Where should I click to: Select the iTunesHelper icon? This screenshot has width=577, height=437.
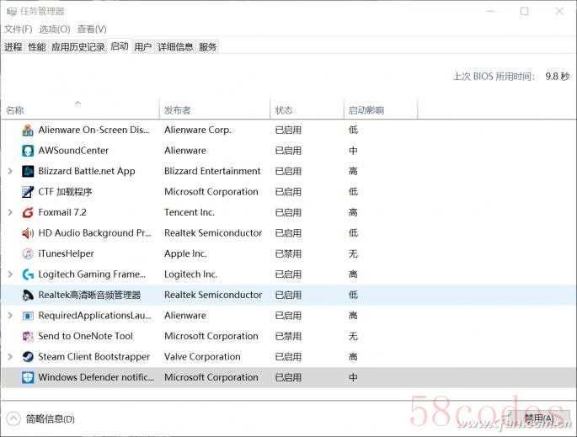(x=28, y=253)
